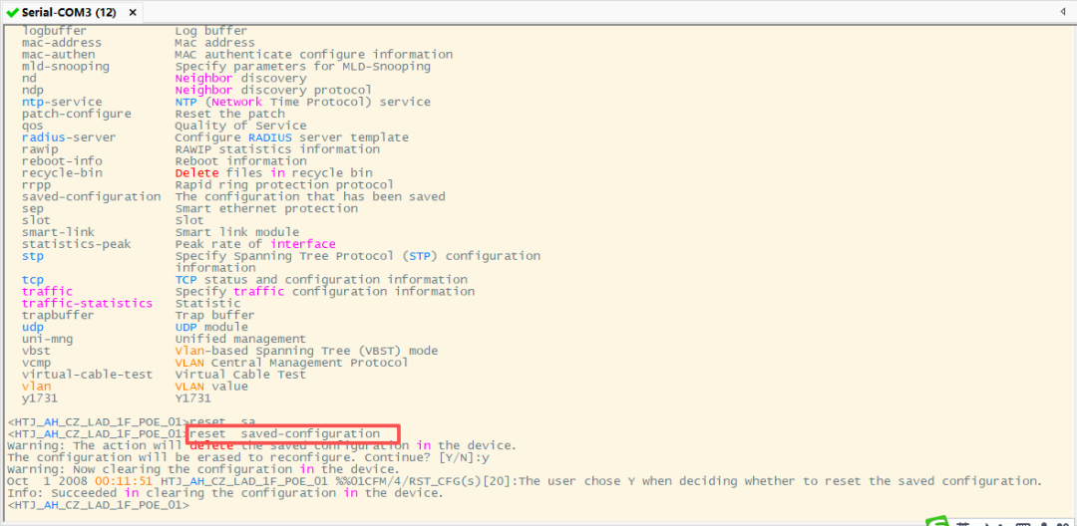Click the magenta 'traffic-statistics' keyword
1077x526 pixels.
click(87, 303)
